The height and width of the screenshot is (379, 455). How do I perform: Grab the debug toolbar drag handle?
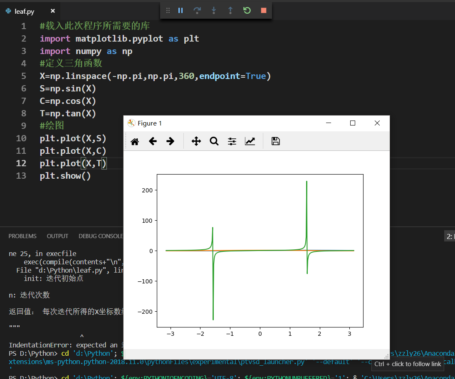(168, 10)
